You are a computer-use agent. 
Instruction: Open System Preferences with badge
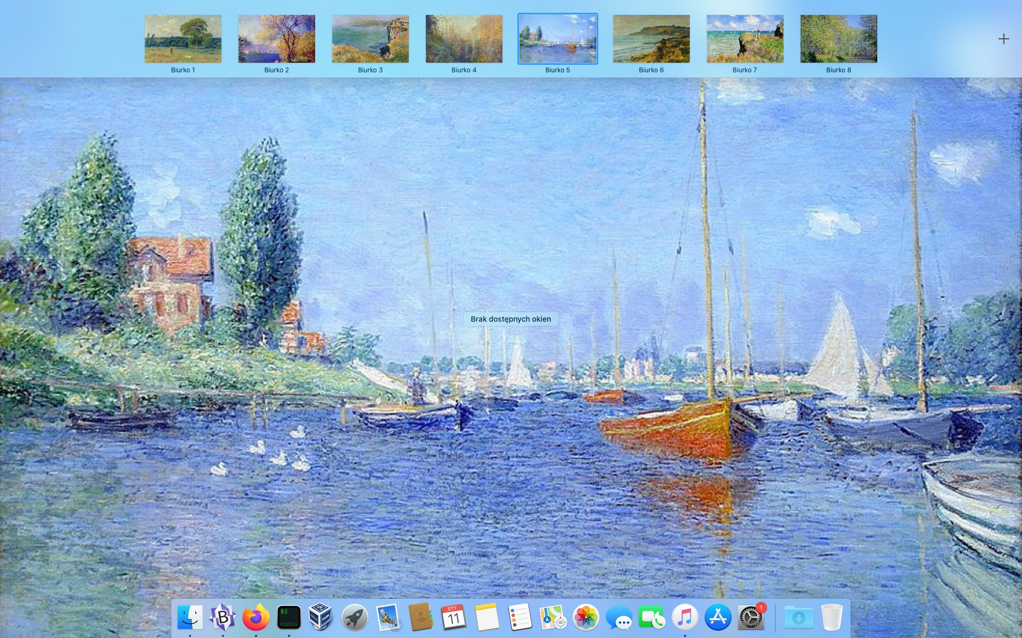point(751,617)
